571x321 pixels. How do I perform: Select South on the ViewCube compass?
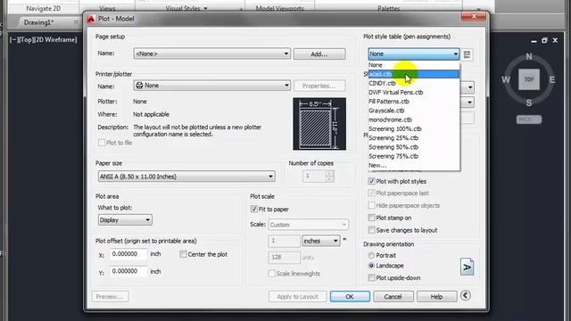529,103
